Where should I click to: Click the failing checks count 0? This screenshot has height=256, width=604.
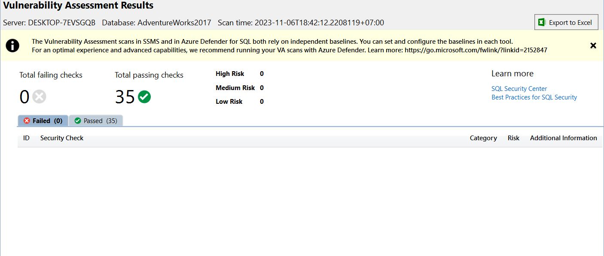click(x=24, y=97)
